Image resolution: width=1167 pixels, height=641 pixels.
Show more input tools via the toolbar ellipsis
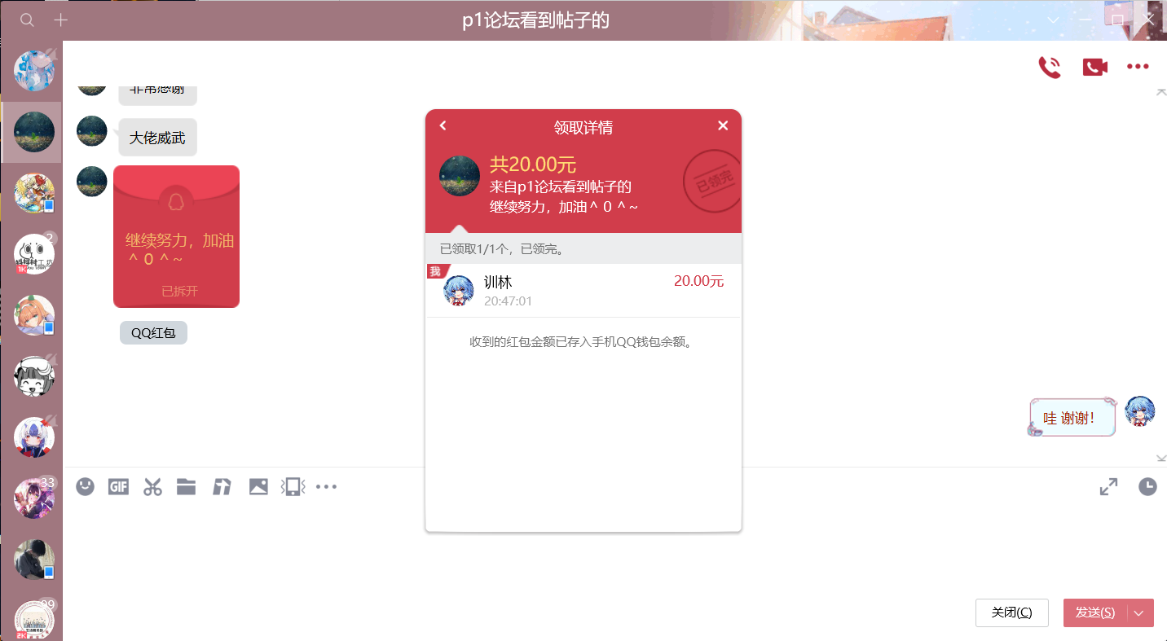(x=326, y=487)
